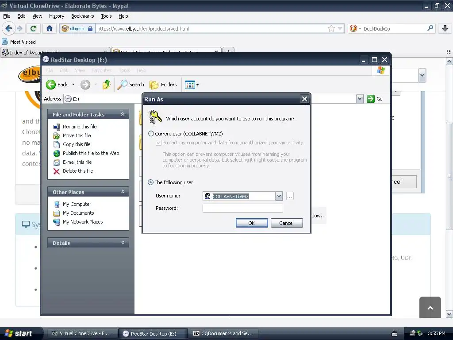The height and width of the screenshot is (340, 453).
Task: Click the Go button beside address bar
Action: coord(375,99)
